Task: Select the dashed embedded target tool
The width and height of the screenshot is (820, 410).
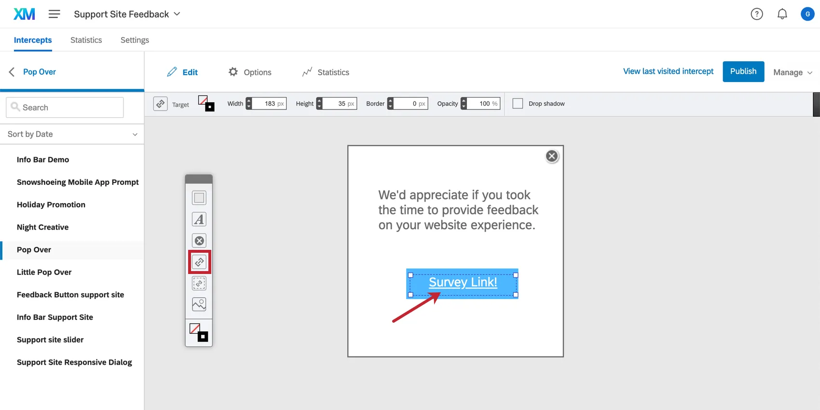Action: 199,283
